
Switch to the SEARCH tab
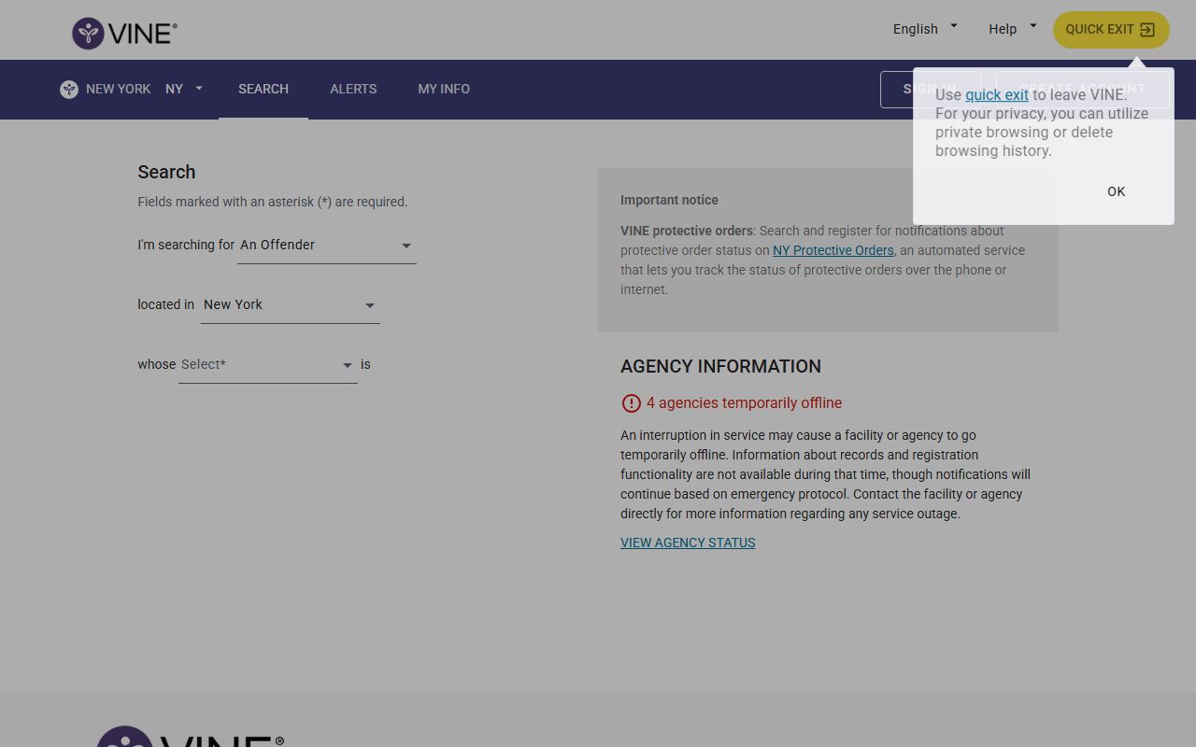click(x=263, y=90)
